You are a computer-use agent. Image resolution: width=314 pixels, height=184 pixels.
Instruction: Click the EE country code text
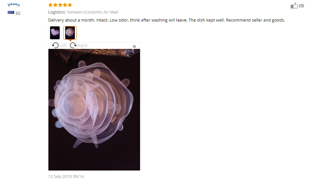pos(18,14)
